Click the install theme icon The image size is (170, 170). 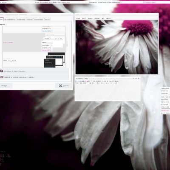tap(1, 71)
